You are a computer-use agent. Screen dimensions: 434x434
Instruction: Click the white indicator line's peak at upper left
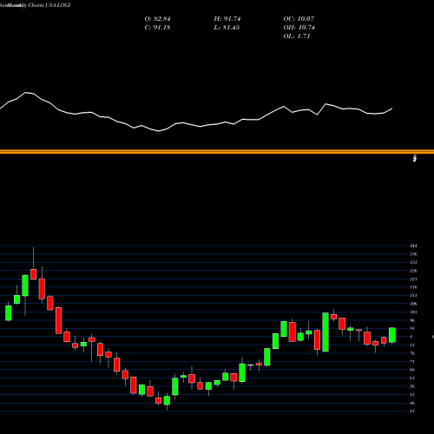[x=26, y=92]
